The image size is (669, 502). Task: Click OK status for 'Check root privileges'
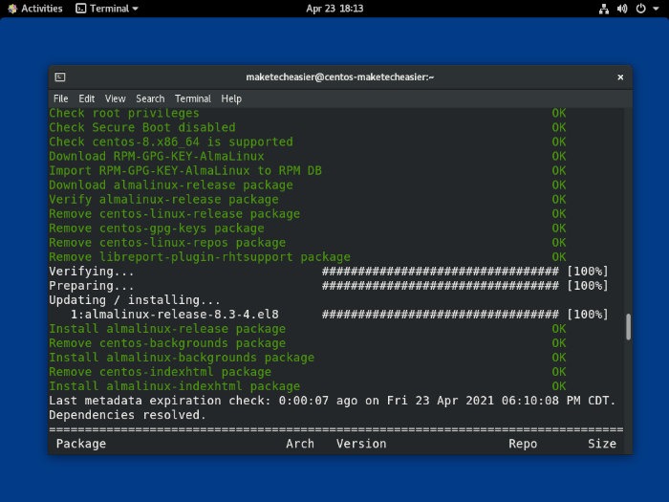tap(559, 113)
